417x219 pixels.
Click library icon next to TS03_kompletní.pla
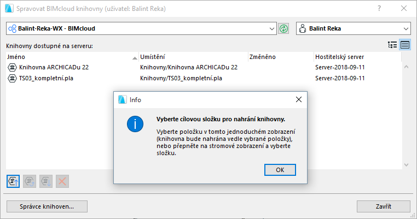[12, 78]
